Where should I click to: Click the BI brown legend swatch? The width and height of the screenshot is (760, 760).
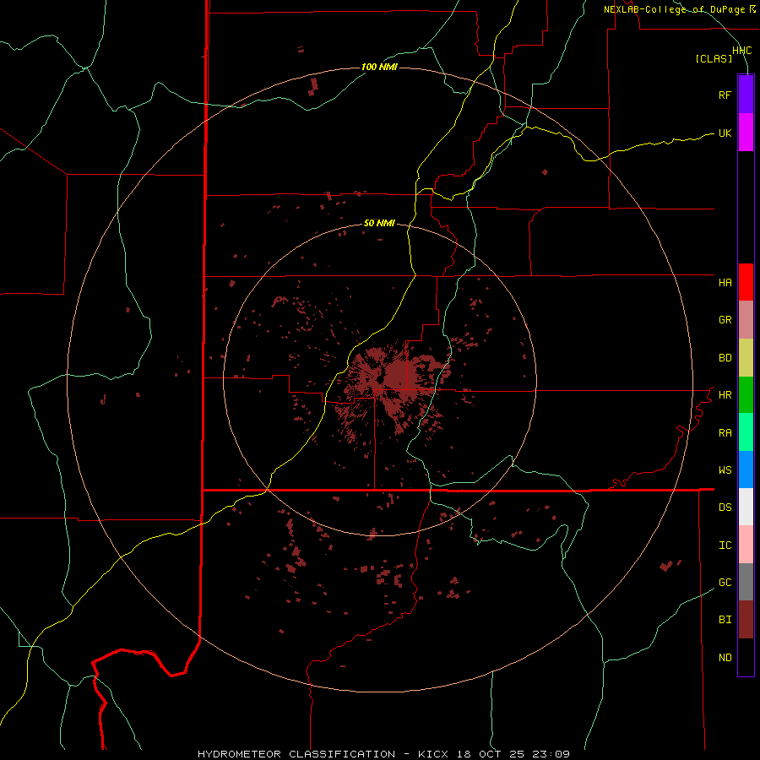point(746,620)
